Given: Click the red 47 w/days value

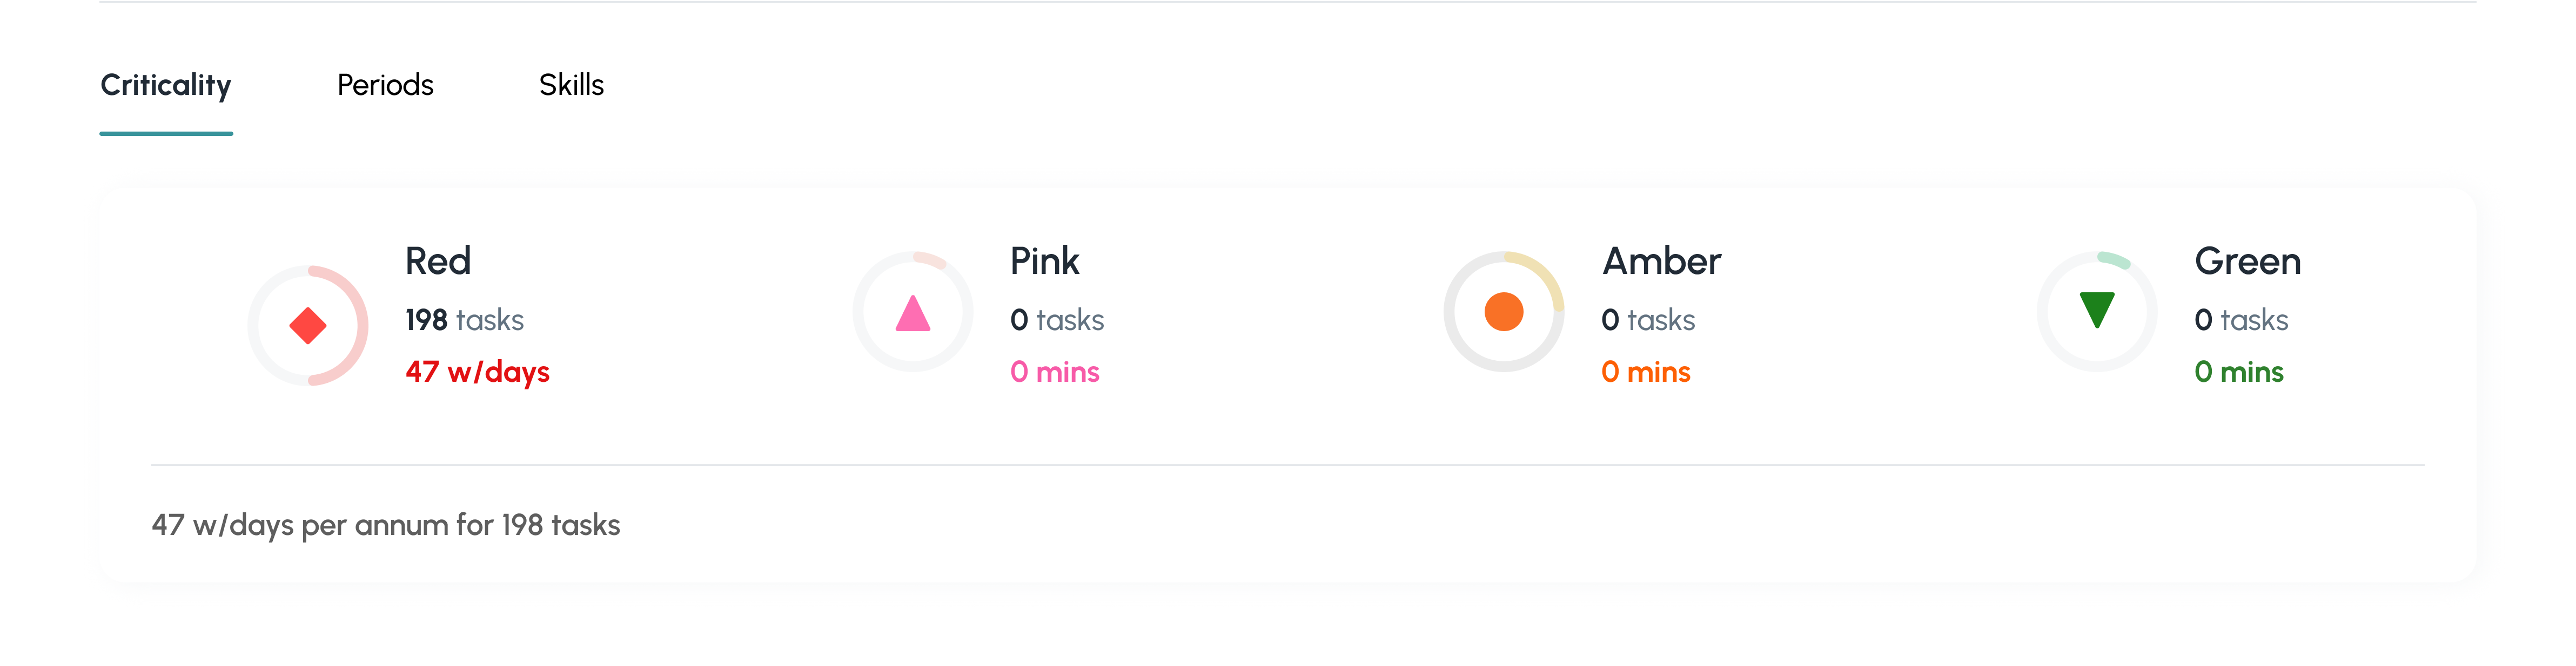Looking at the screenshot, I should pyautogui.click(x=477, y=373).
